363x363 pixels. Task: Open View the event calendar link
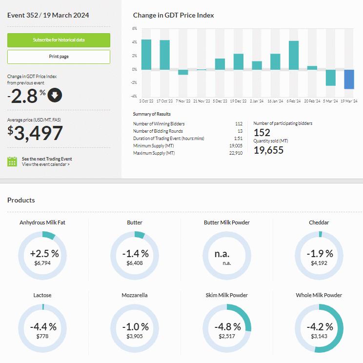45,164
